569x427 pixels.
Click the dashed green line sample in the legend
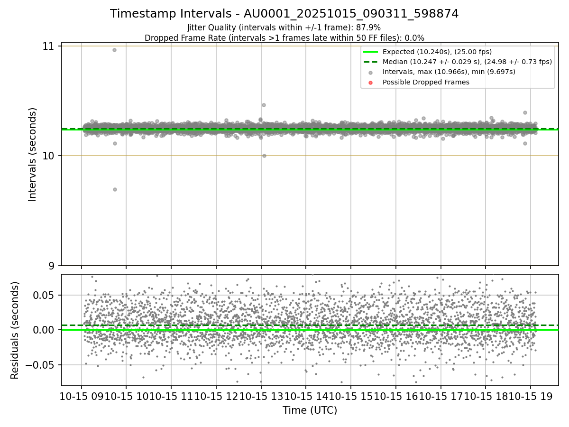[371, 62]
